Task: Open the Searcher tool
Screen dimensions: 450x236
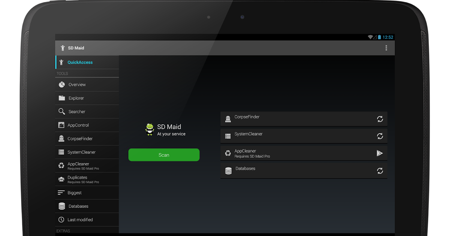Action: [x=87, y=112]
